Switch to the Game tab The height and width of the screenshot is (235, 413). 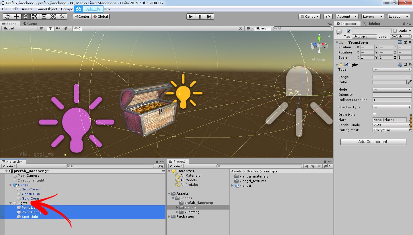[x=30, y=23]
